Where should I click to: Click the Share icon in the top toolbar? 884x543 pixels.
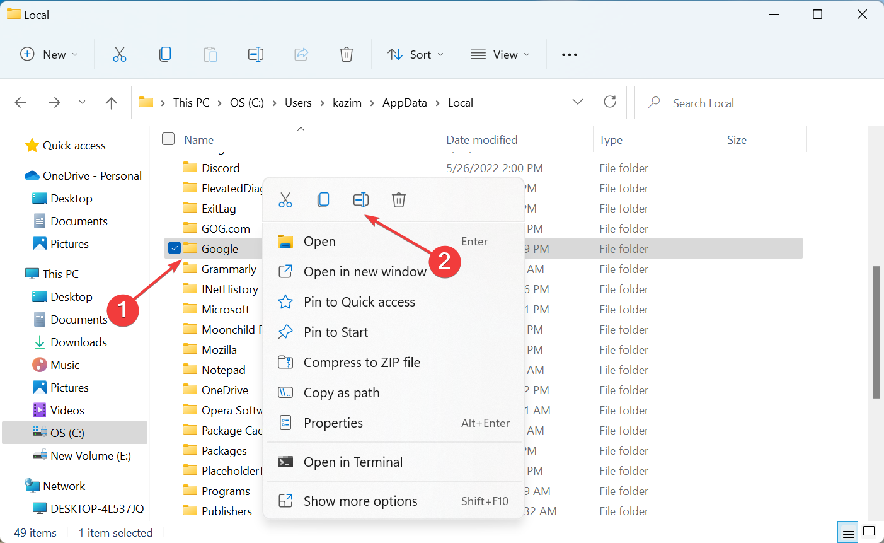tap(301, 55)
